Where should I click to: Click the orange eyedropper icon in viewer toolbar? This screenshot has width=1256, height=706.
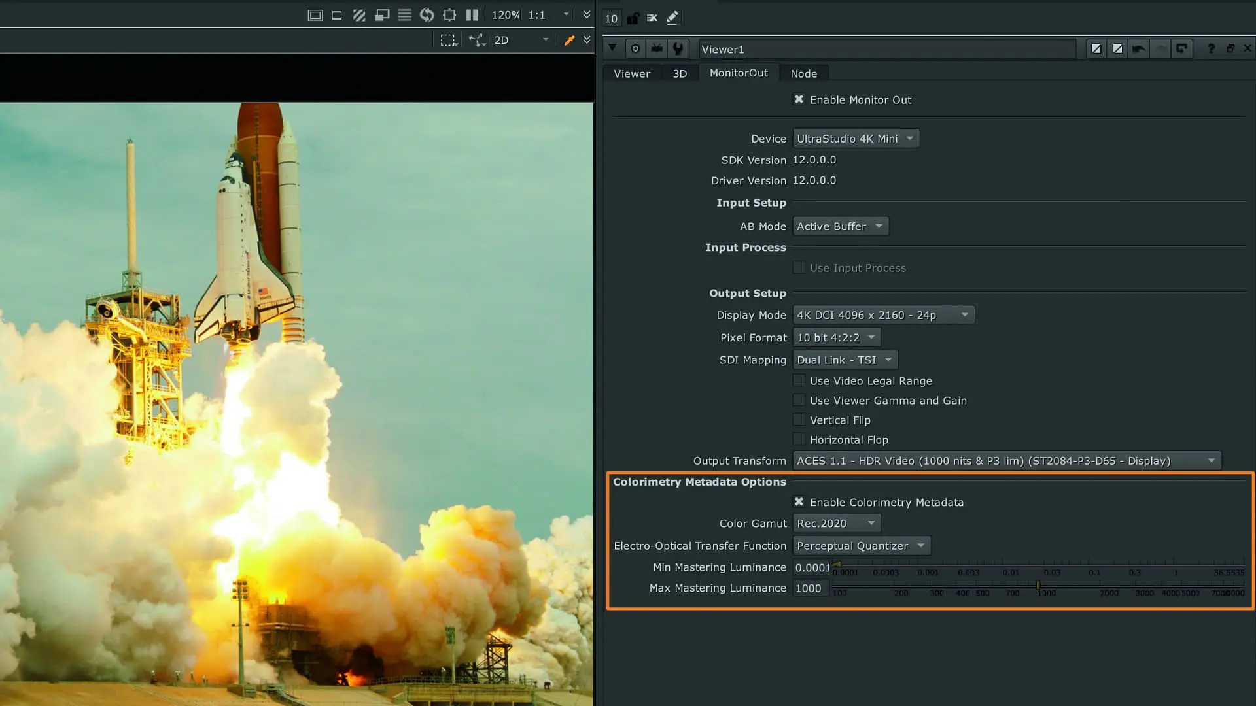569,41
